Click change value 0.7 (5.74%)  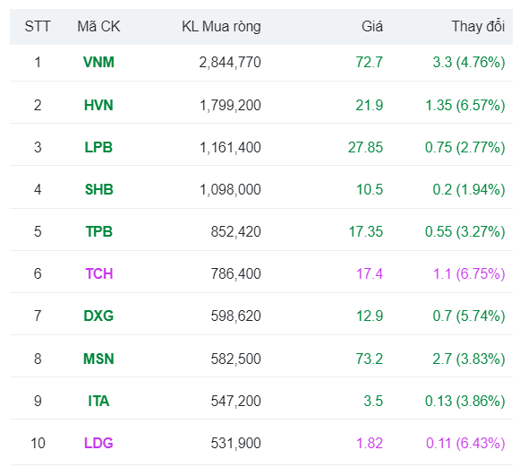[x=469, y=316]
